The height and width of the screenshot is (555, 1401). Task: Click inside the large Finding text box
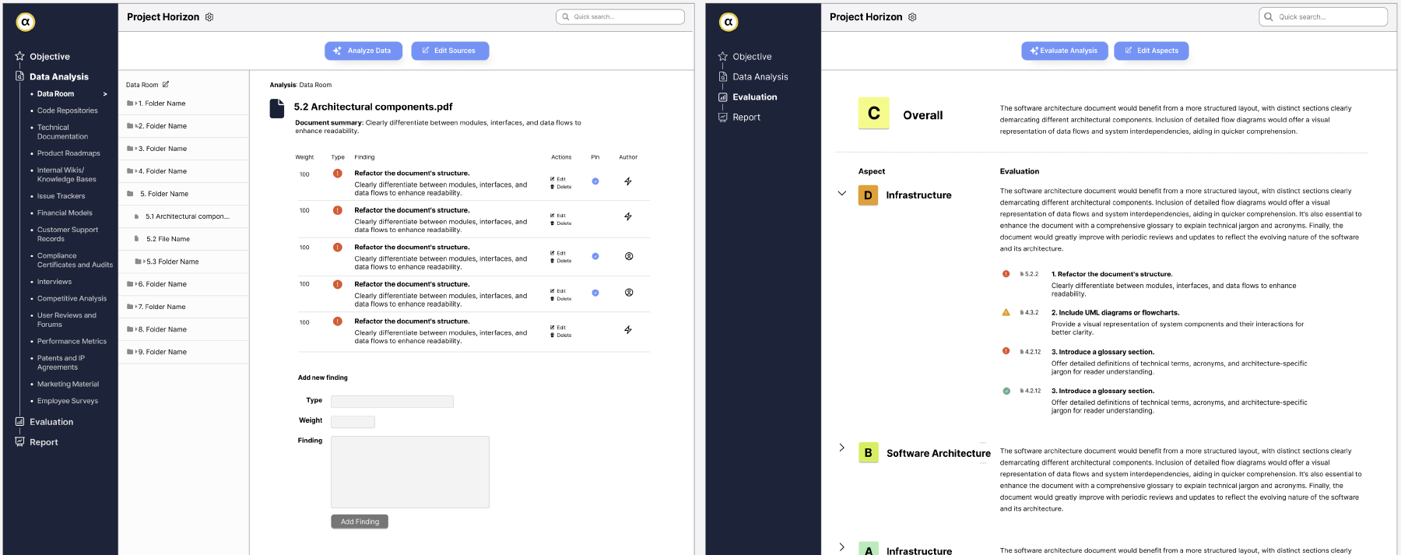[410, 472]
